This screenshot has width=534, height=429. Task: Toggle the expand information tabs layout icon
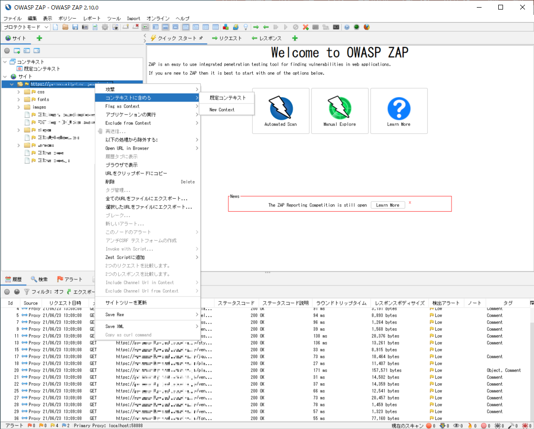point(165,27)
